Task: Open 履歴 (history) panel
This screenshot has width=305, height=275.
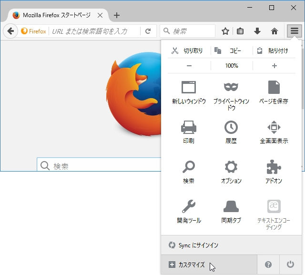Action: [x=231, y=132]
